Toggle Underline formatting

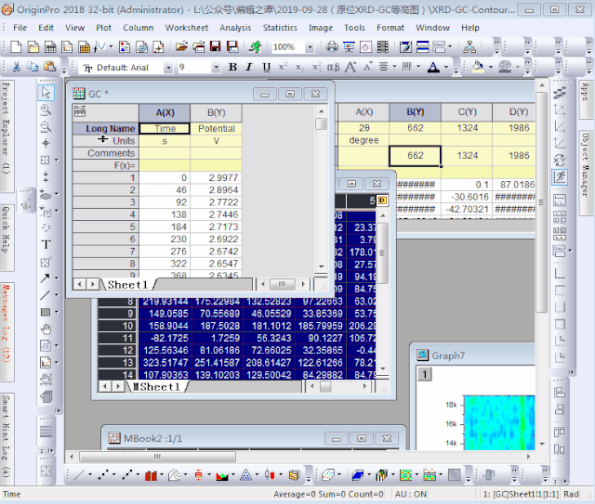[x=266, y=67]
